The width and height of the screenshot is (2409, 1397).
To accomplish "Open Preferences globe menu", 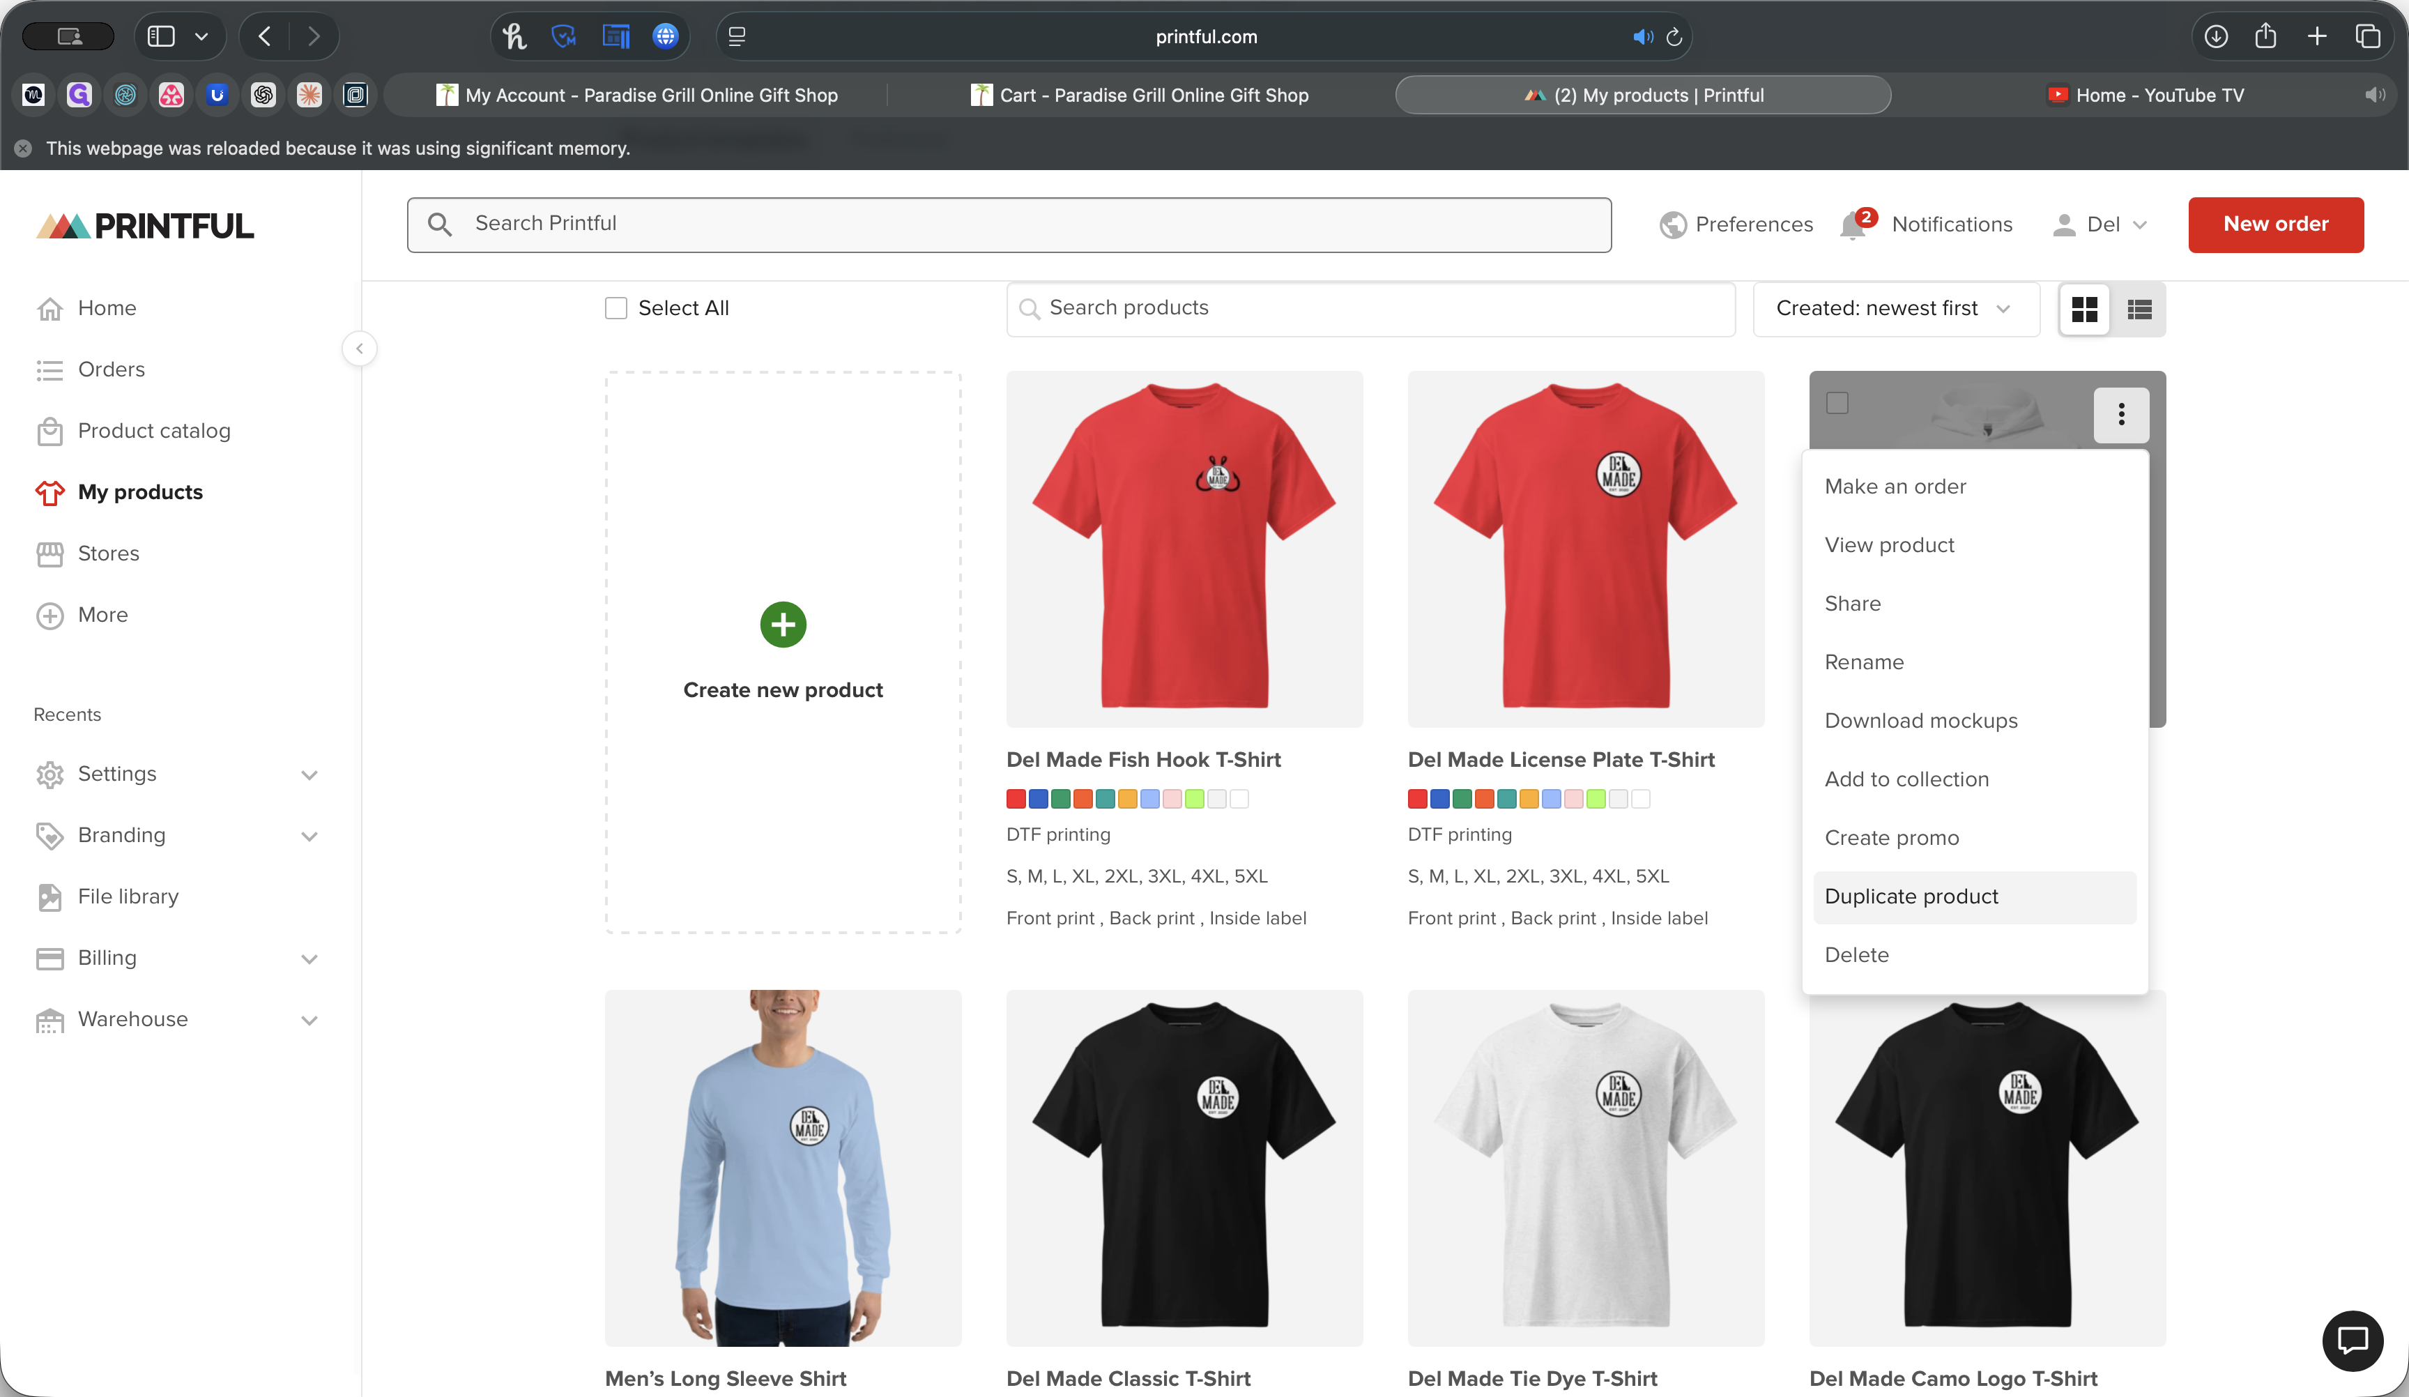I will click(1735, 224).
